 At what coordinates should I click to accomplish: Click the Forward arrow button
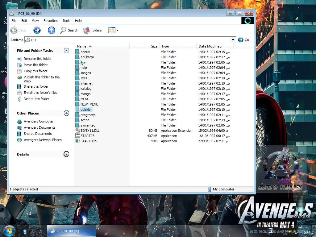click(x=37, y=30)
